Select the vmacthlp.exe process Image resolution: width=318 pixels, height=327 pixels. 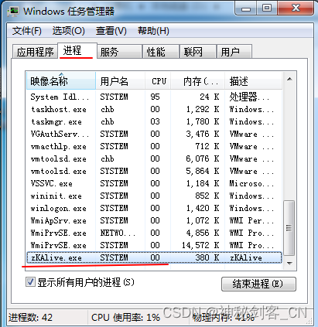(x=154, y=146)
